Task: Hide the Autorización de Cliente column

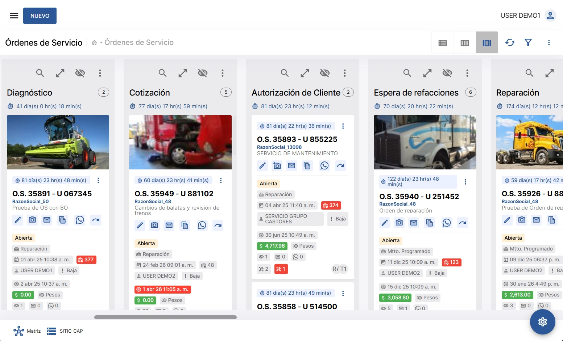Action: click(325, 73)
